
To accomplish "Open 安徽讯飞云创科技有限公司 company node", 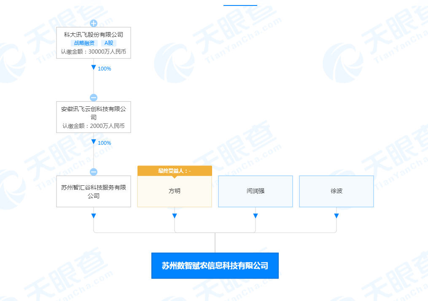I will (x=94, y=117).
